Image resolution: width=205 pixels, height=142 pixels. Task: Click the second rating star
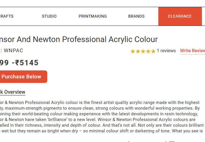pyautogui.click(x=138, y=51)
